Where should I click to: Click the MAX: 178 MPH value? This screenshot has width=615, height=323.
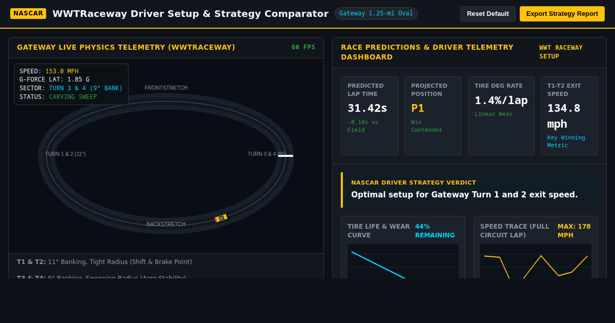click(x=574, y=231)
